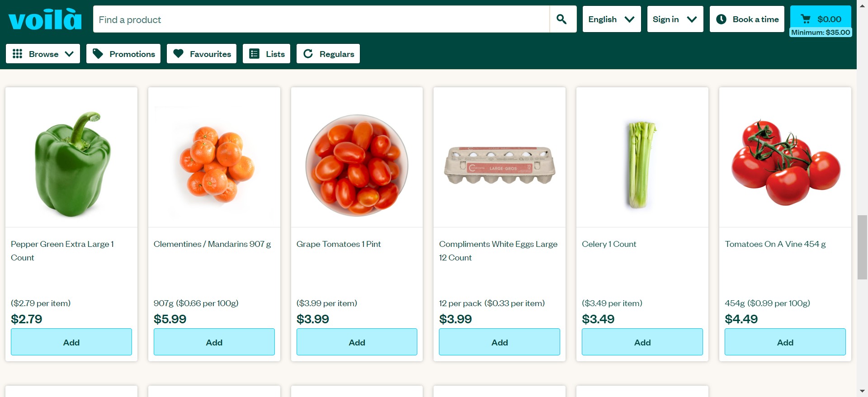Open Promotions tag icon
The width and height of the screenshot is (868, 397).
coord(98,54)
